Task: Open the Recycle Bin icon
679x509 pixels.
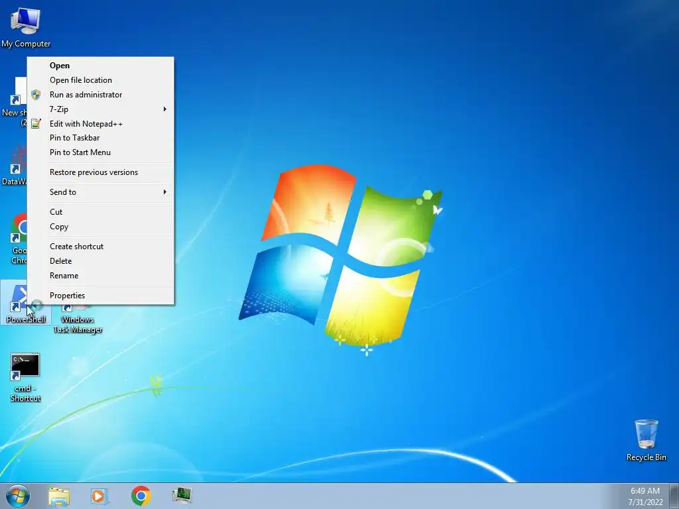Action: [x=646, y=440]
